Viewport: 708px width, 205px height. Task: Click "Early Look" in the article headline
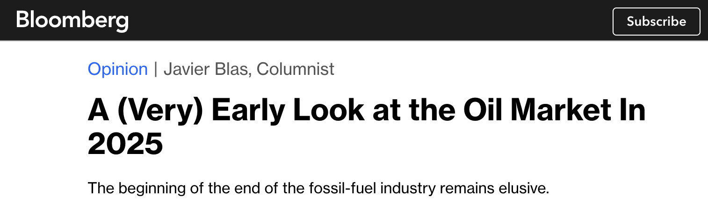tap(287, 110)
